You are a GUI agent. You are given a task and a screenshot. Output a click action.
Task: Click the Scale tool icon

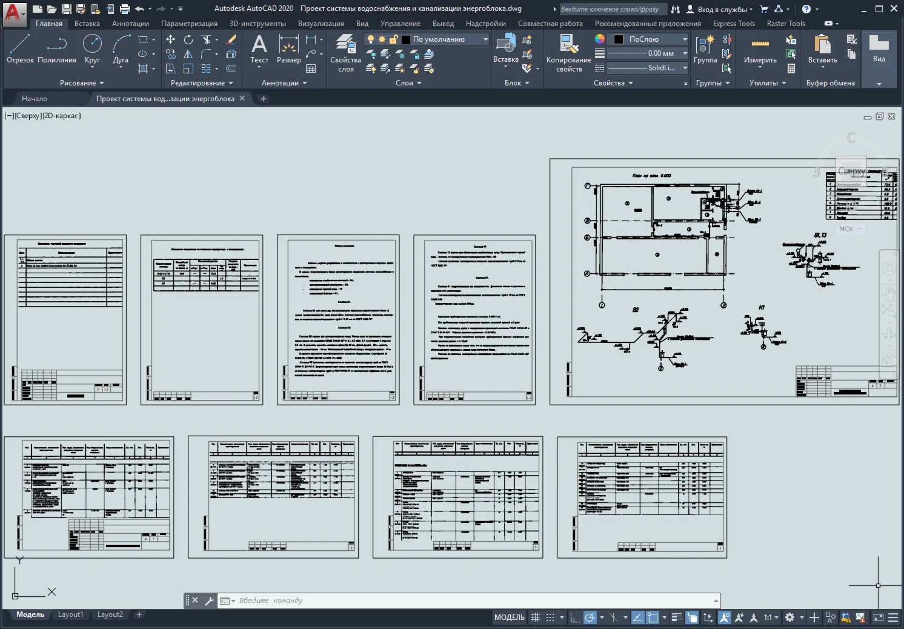tap(188, 68)
